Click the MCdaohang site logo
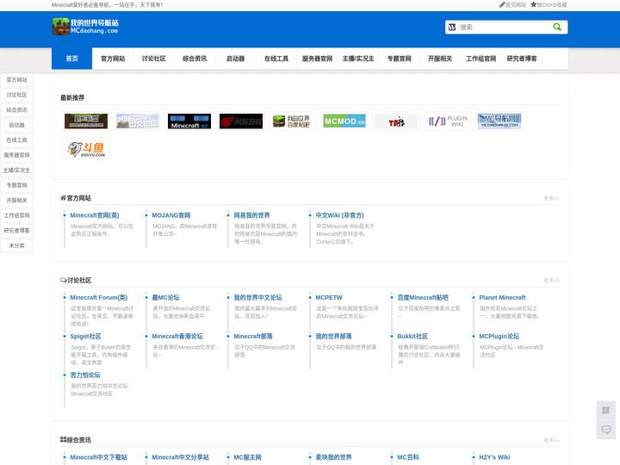Image resolution: width=620 pixels, height=465 pixels. 85,27
